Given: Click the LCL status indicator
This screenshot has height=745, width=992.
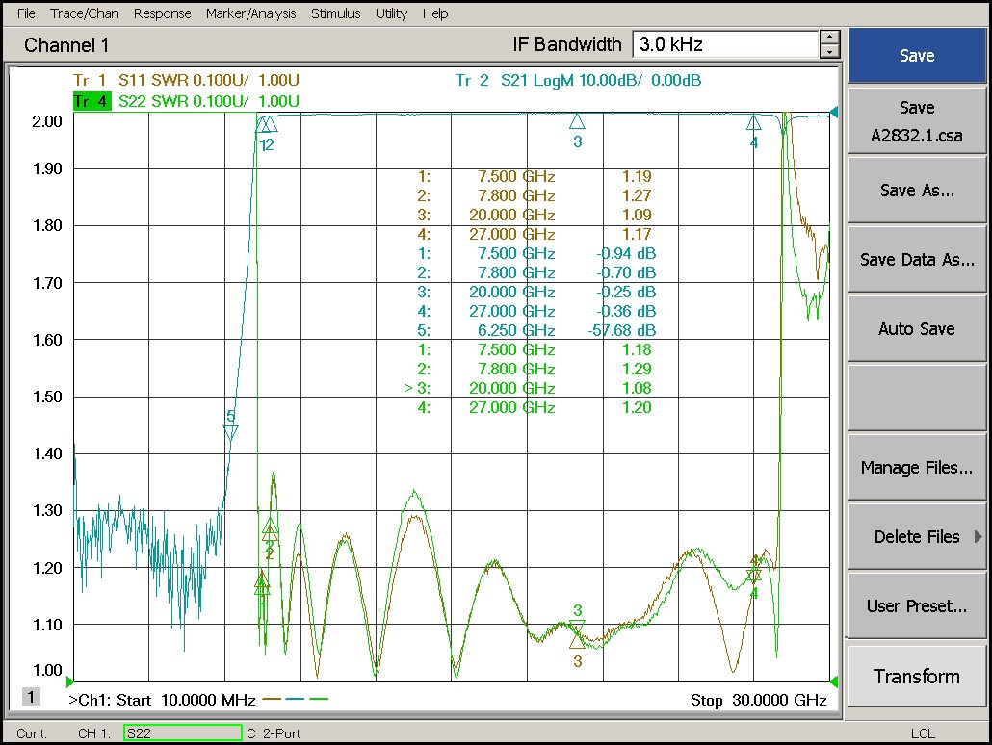Looking at the screenshot, I should point(923,733).
